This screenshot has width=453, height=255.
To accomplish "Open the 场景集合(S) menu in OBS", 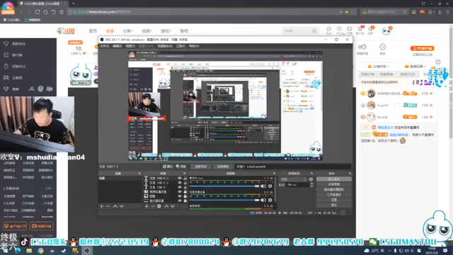I will click(x=165, y=46).
